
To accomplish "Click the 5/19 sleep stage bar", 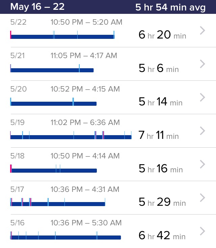I will [71, 137].
